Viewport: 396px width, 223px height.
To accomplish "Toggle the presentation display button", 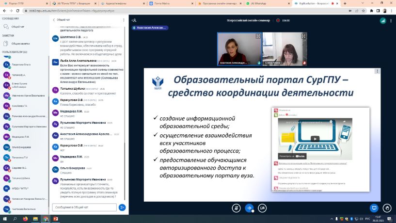I will [x=374, y=208].
